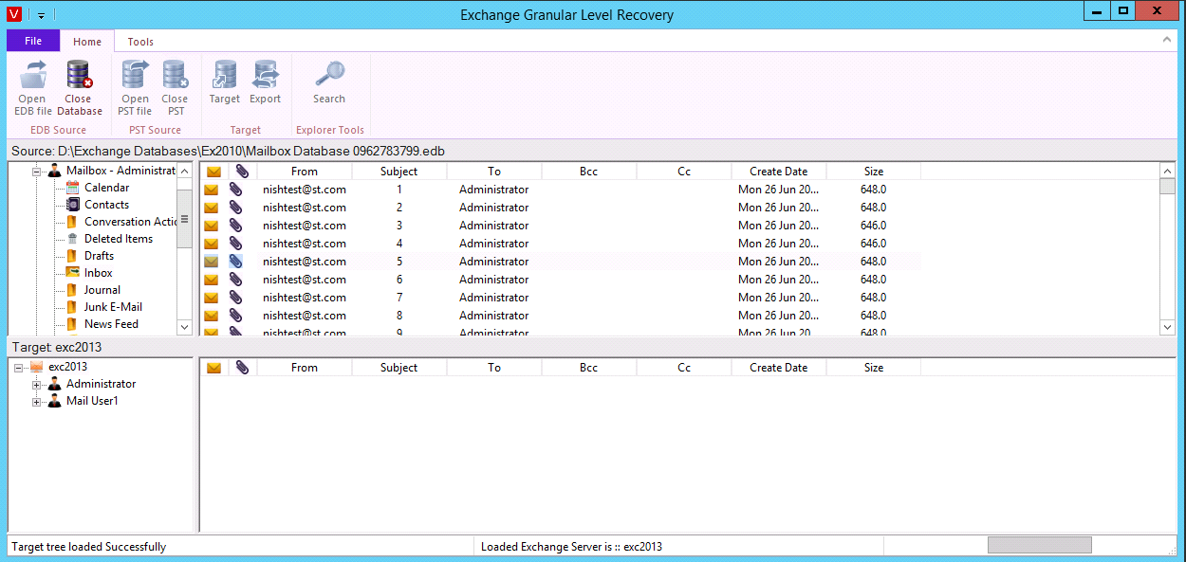Open the Search explorer tool

coord(329,83)
